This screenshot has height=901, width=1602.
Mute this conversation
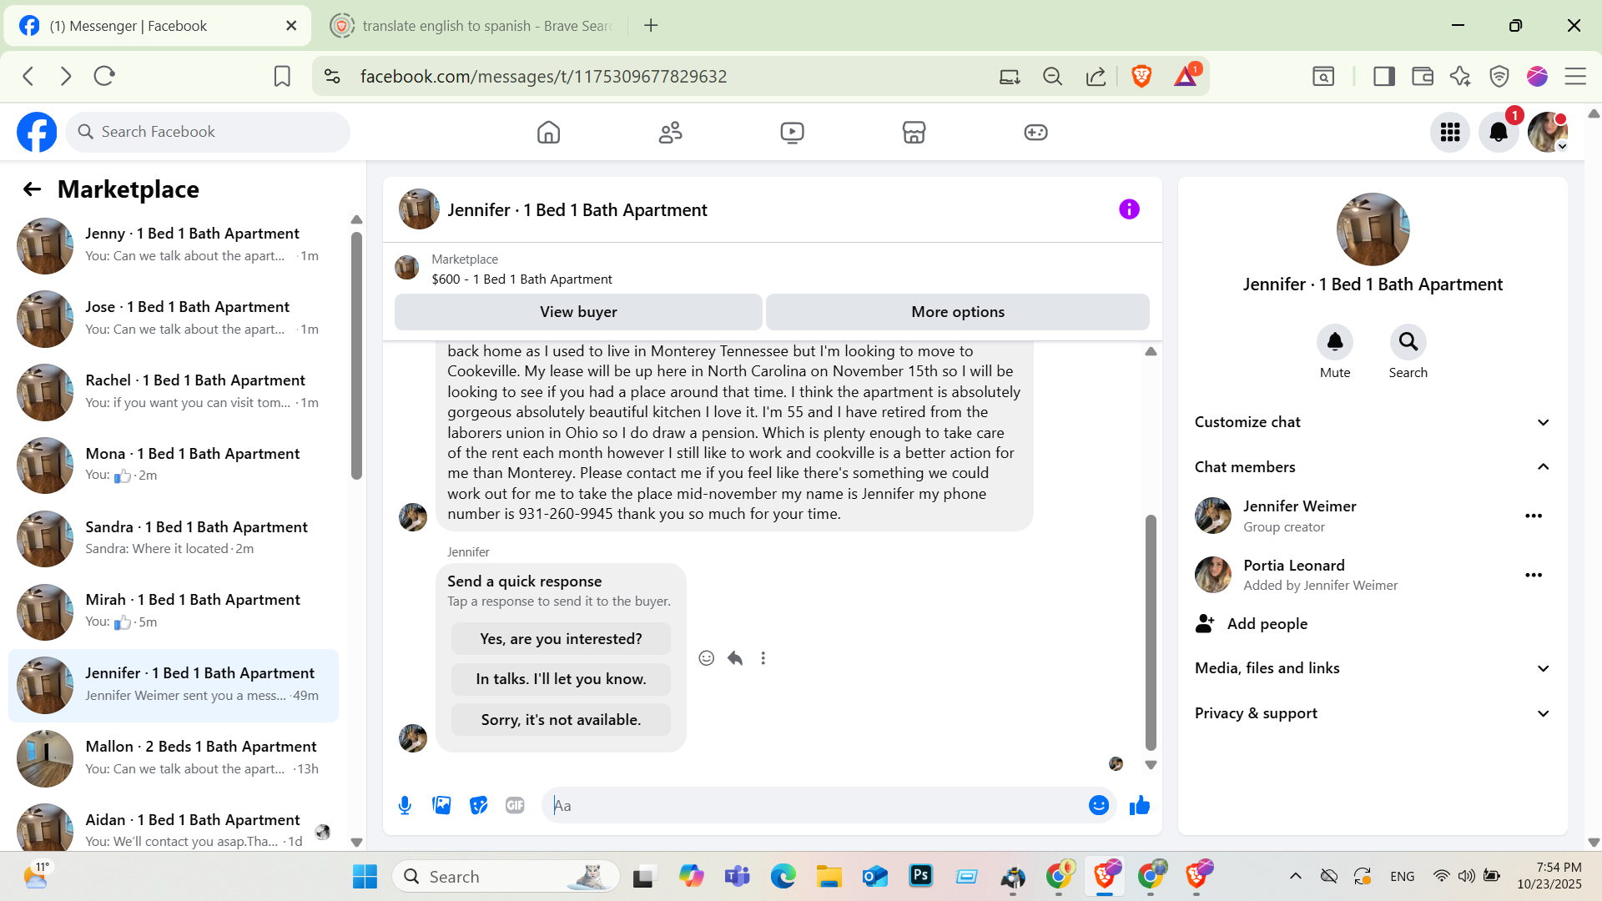pyautogui.click(x=1334, y=342)
